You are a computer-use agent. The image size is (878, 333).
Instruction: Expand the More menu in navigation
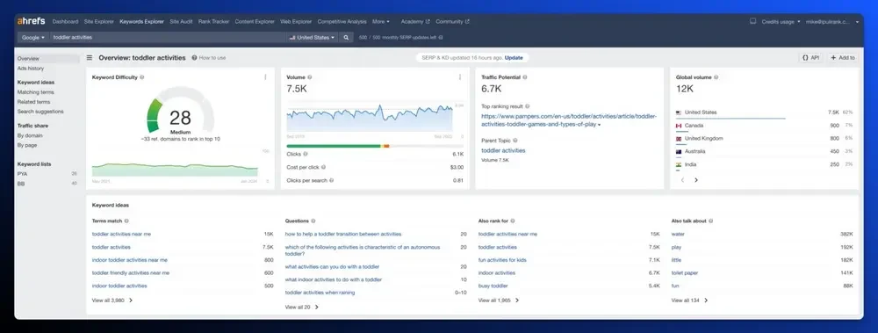pyautogui.click(x=381, y=21)
